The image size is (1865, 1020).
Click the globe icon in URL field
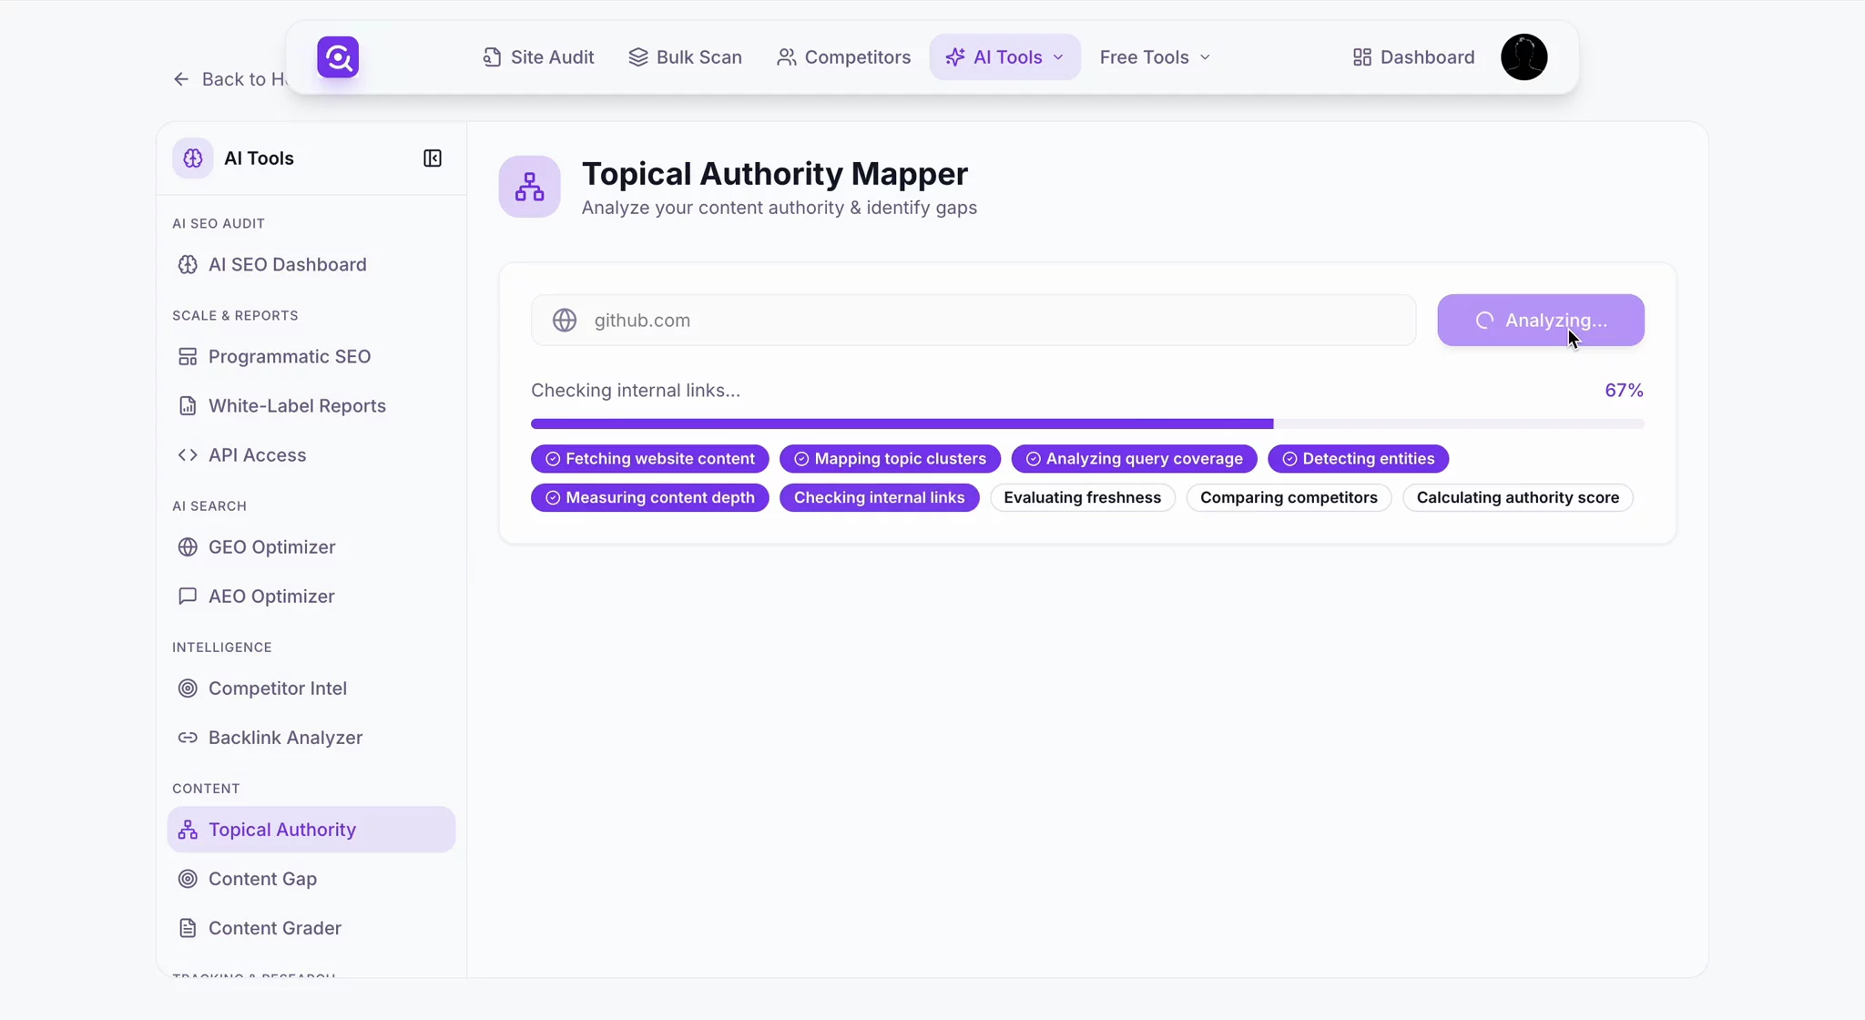pos(565,321)
